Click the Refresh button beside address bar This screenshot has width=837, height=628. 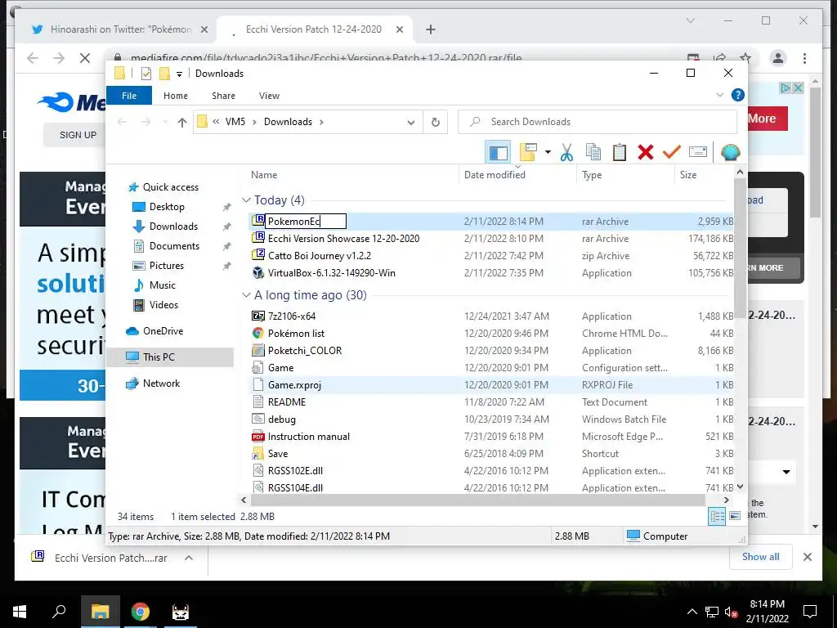click(436, 123)
